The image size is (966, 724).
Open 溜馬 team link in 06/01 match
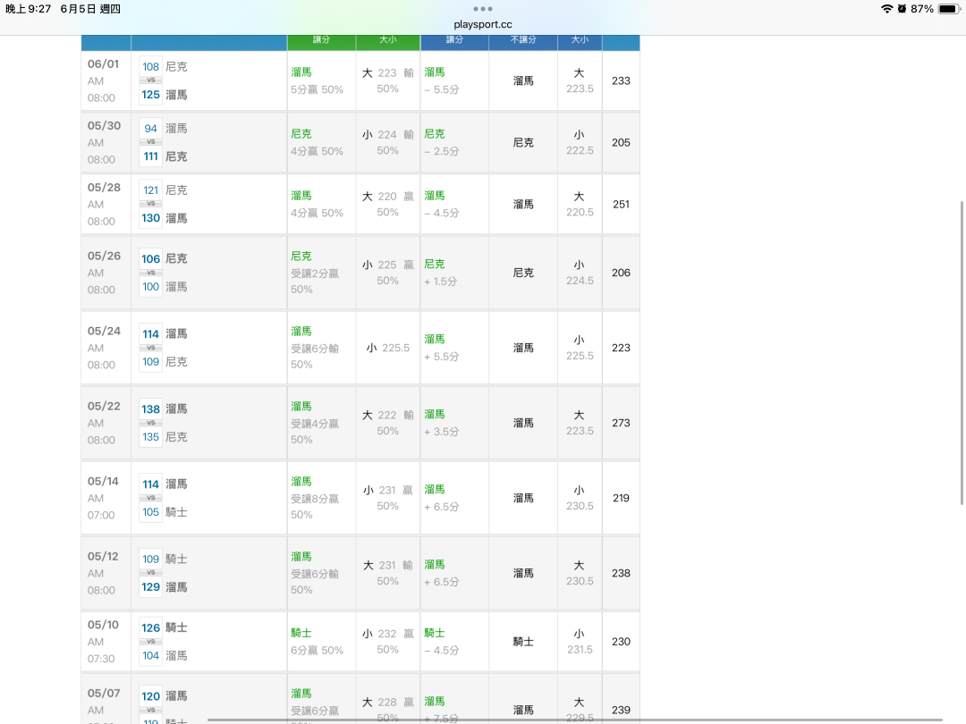click(176, 95)
